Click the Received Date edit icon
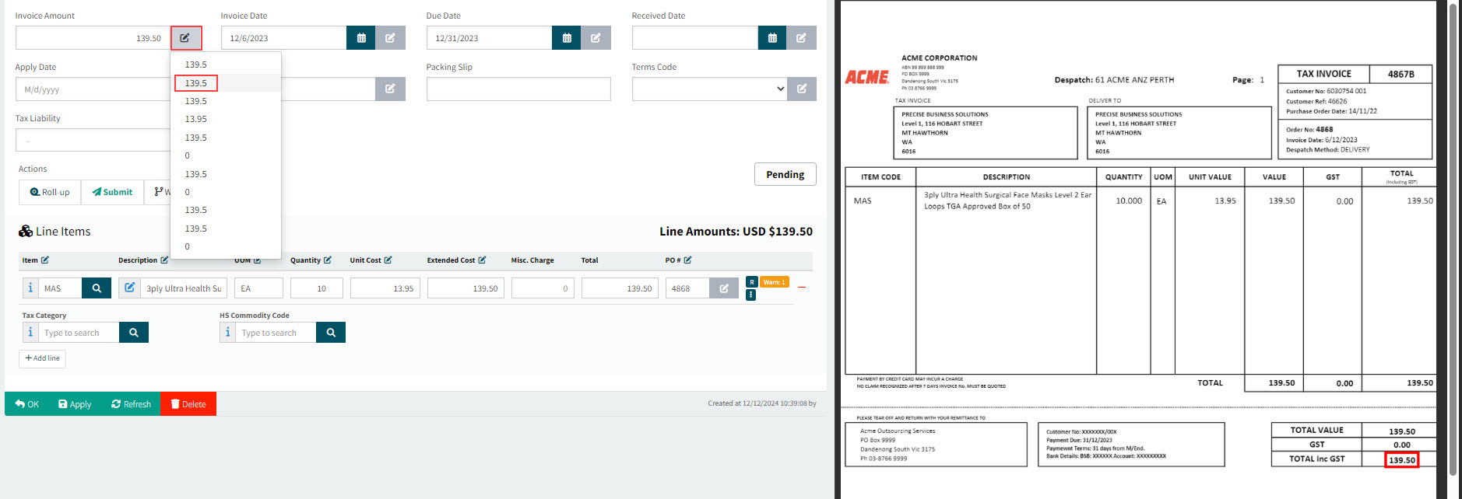The width and height of the screenshot is (1462, 499). pos(801,38)
